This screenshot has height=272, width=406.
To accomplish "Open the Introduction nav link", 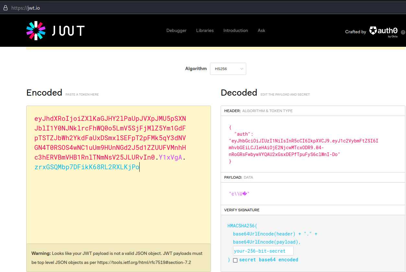I will 236,30.
